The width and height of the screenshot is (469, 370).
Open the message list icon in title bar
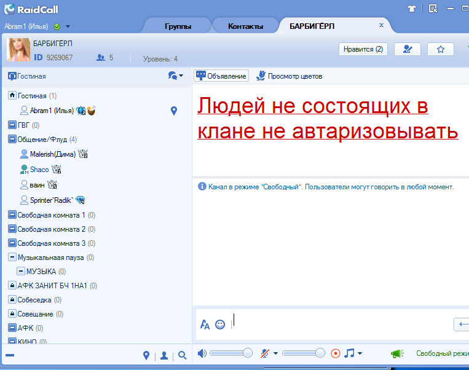pos(433,9)
